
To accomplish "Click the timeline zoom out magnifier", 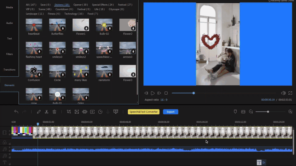I will (251, 112).
